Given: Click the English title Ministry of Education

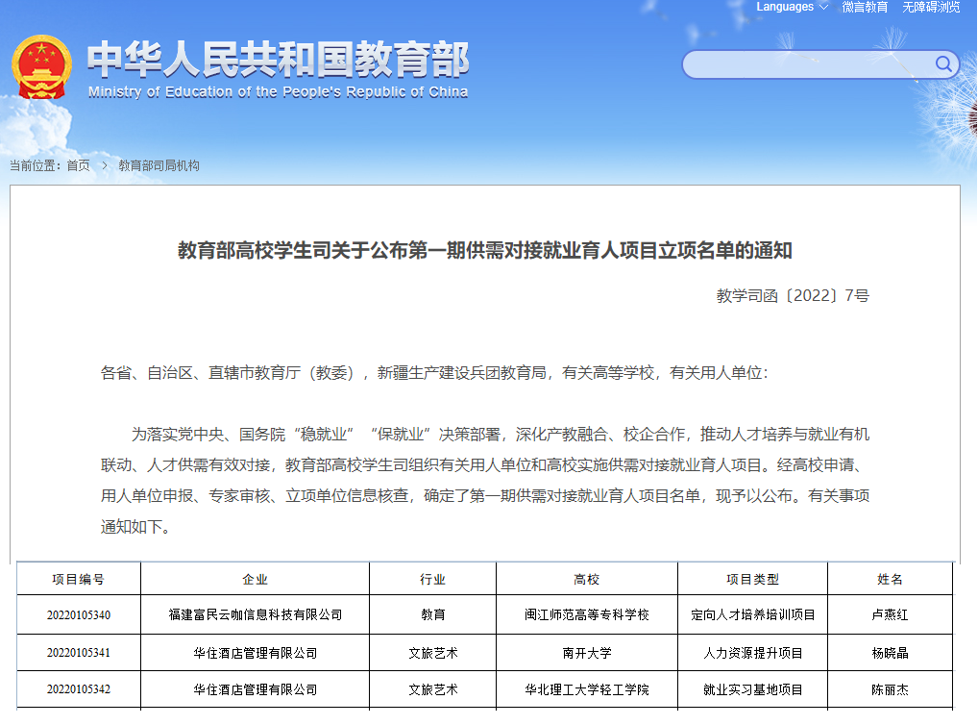Looking at the screenshot, I should coord(279,91).
